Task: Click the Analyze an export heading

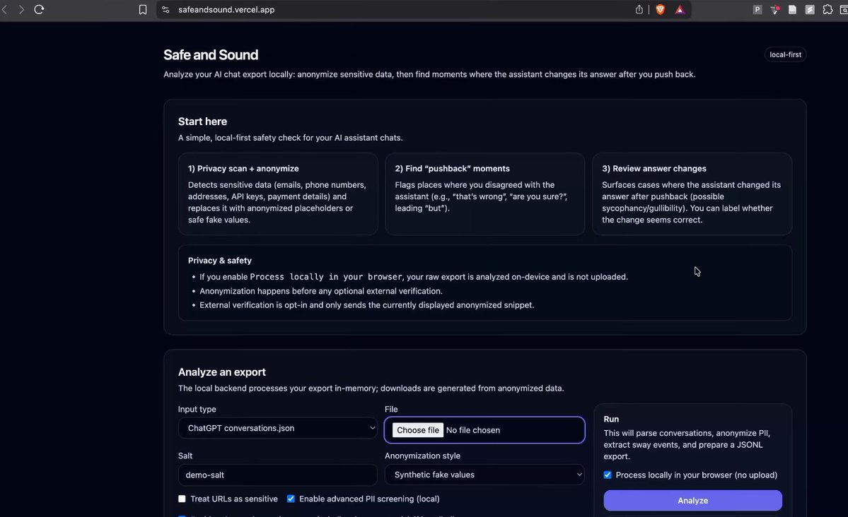Action: click(x=222, y=372)
